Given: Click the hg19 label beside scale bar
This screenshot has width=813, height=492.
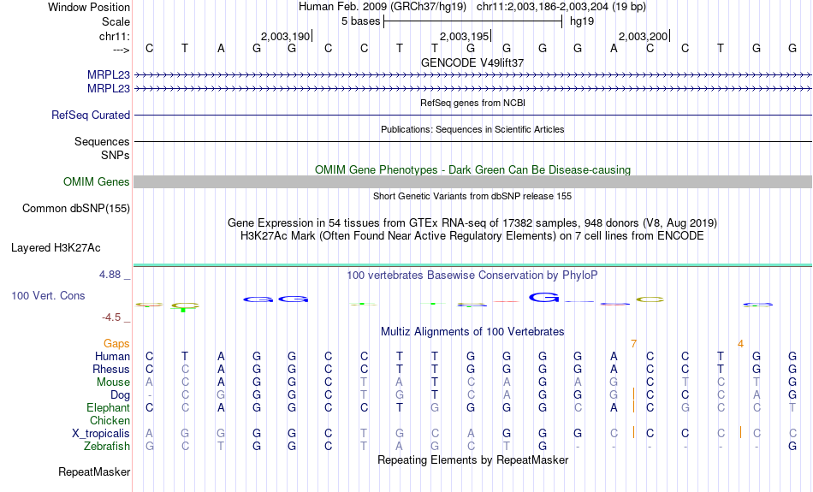Looking at the screenshot, I should point(582,21).
